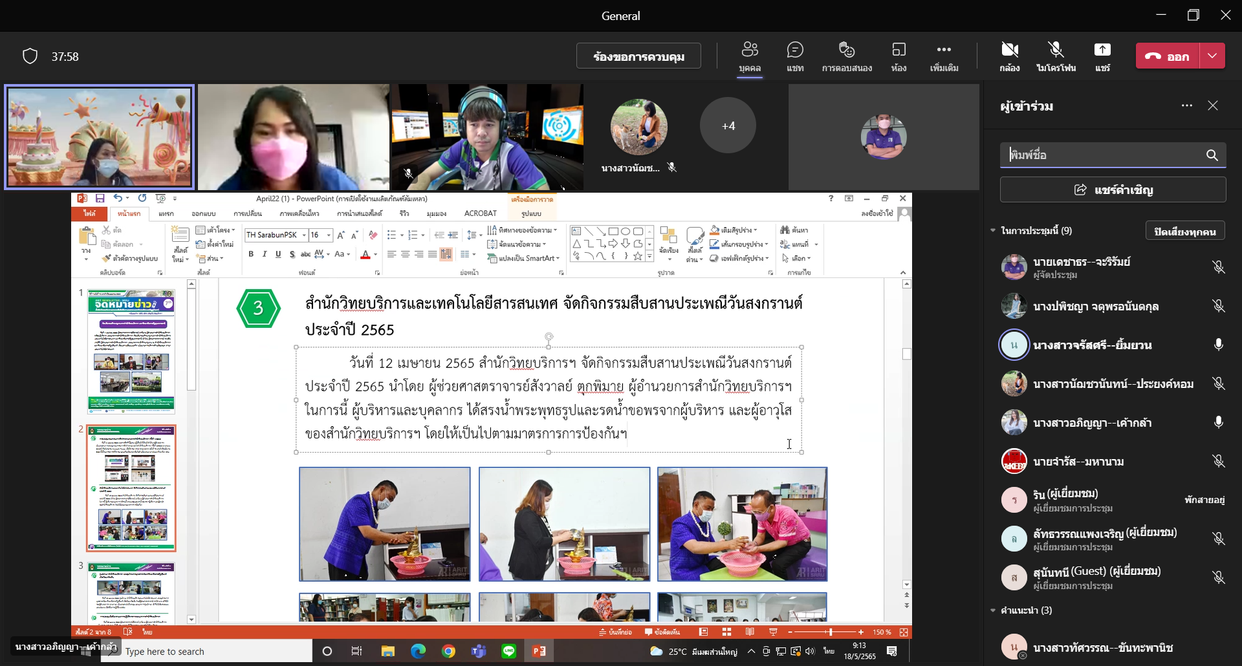
Task: Open more actions (เพิ่มเติม) menu
Action: (x=944, y=56)
